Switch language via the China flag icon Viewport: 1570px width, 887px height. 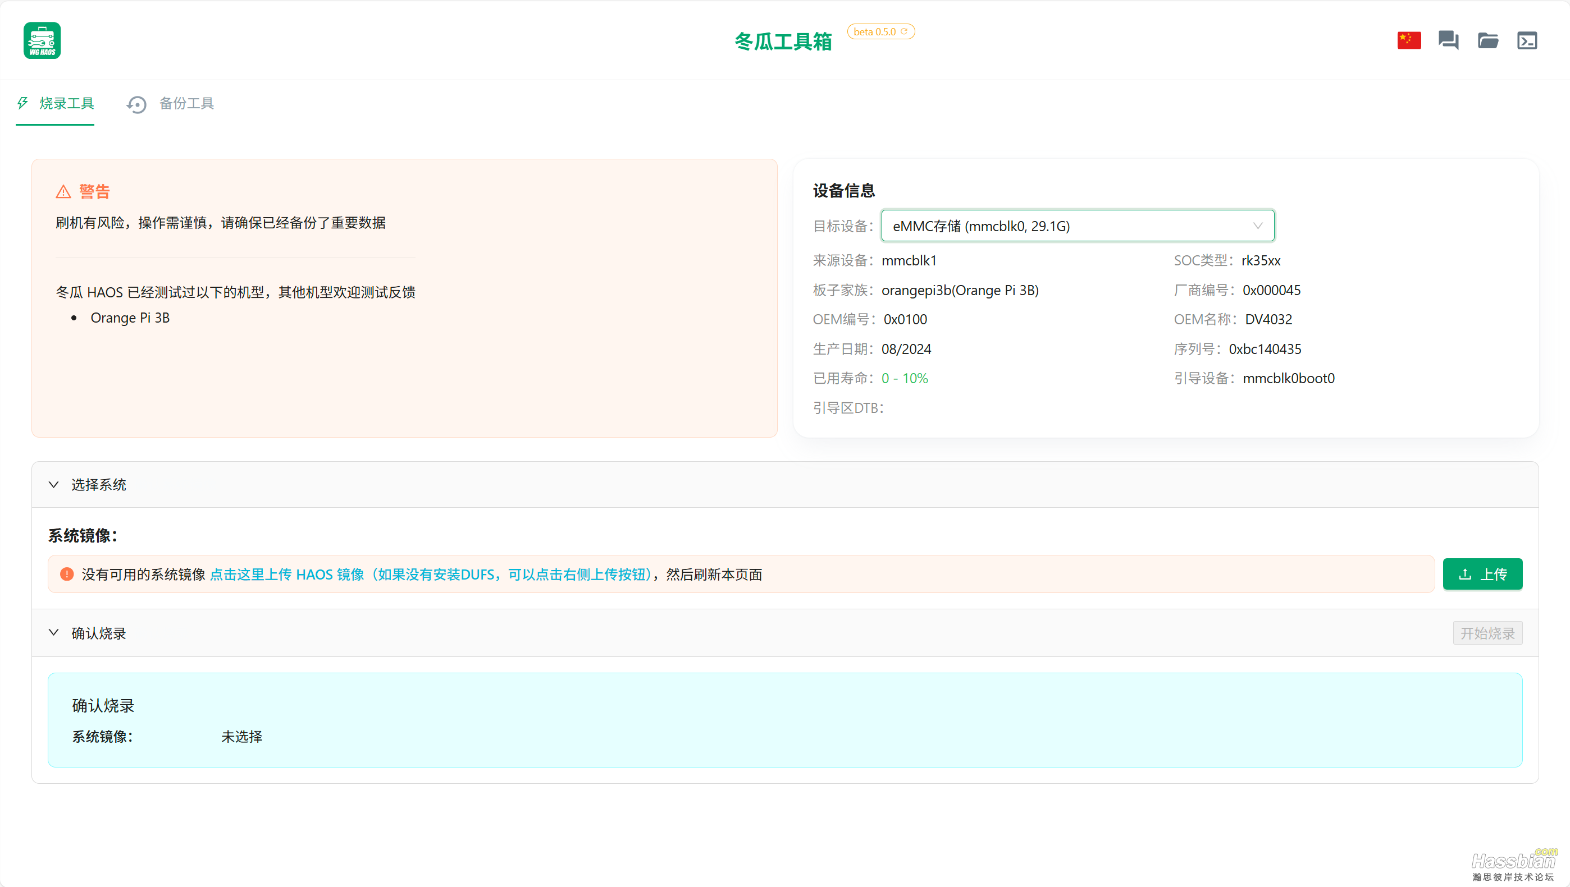click(1409, 40)
